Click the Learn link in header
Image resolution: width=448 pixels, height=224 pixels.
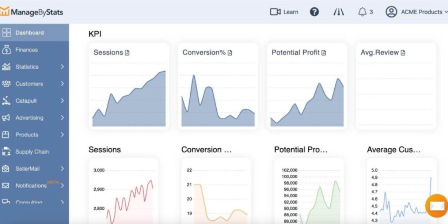coord(290,12)
